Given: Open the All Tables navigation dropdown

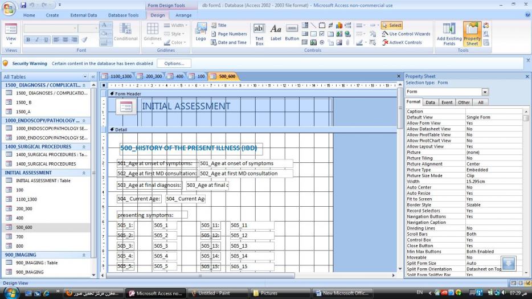Looking at the screenshot, I should (x=85, y=77).
